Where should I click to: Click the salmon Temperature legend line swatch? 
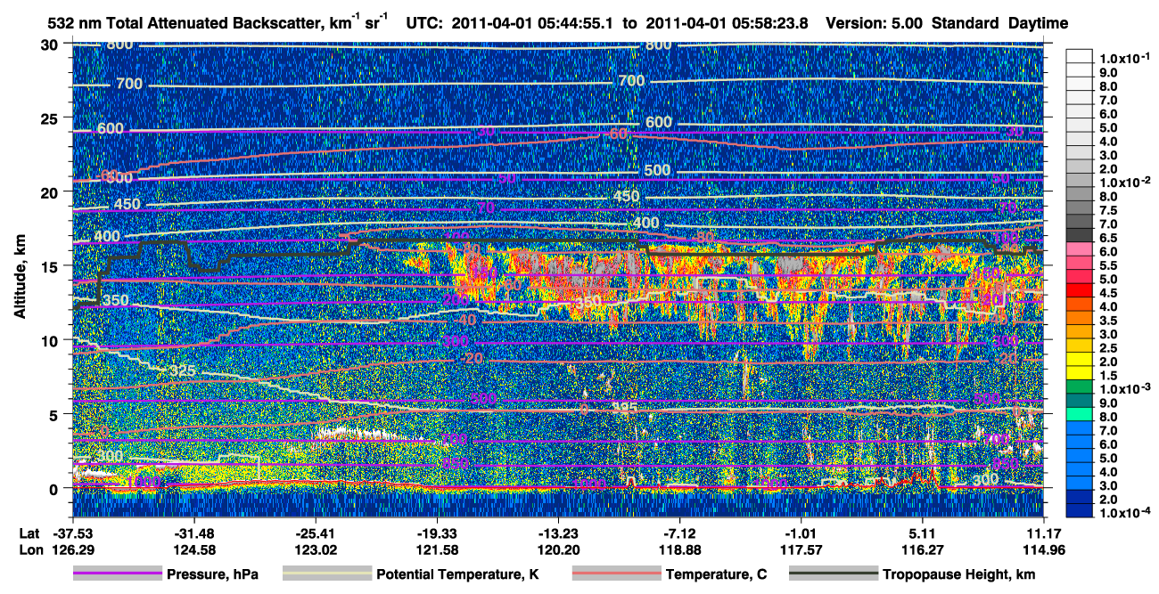(615, 574)
